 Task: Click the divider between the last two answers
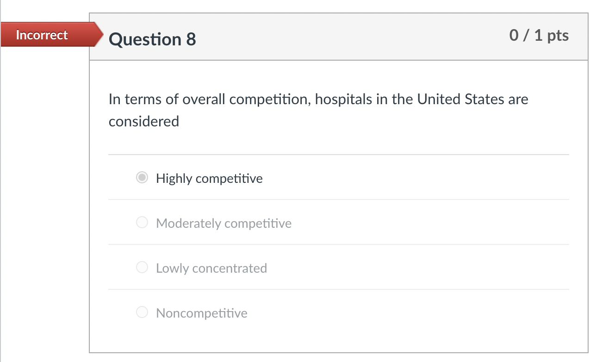(338, 290)
